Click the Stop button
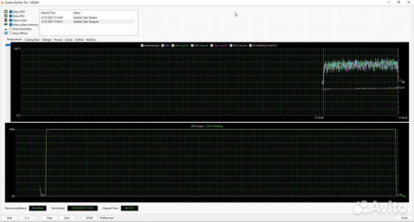 [x=27, y=218]
